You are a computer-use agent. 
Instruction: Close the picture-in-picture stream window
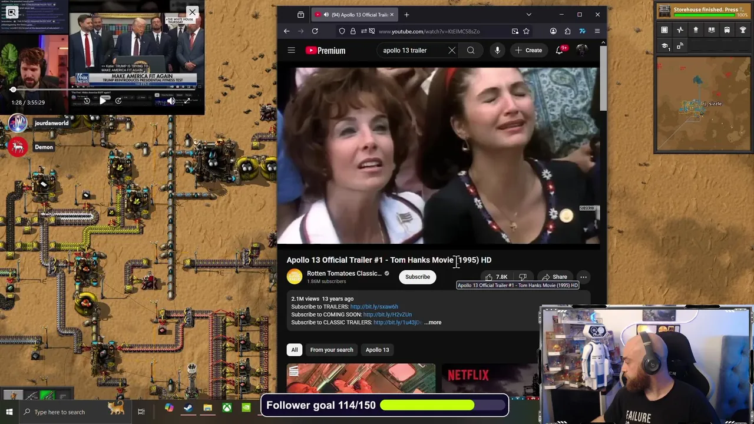pyautogui.click(x=192, y=12)
